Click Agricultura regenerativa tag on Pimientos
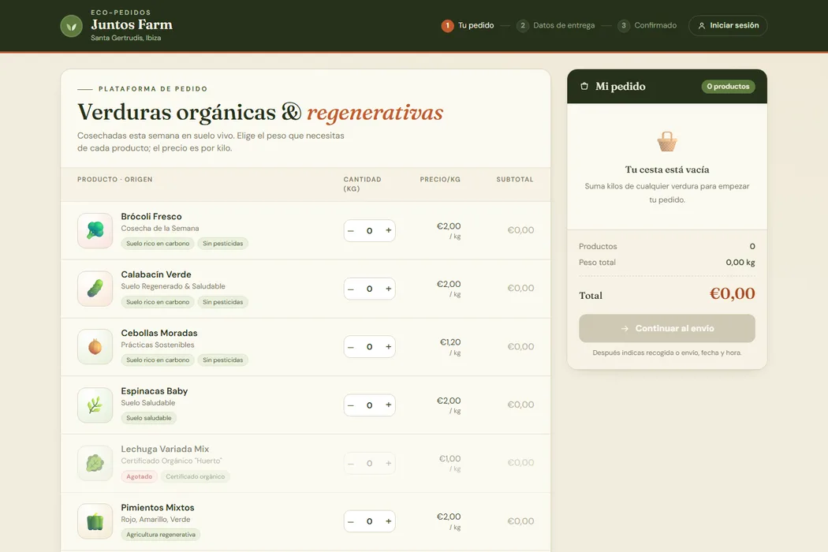The image size is (828, 552). click(x=161, y=535)
